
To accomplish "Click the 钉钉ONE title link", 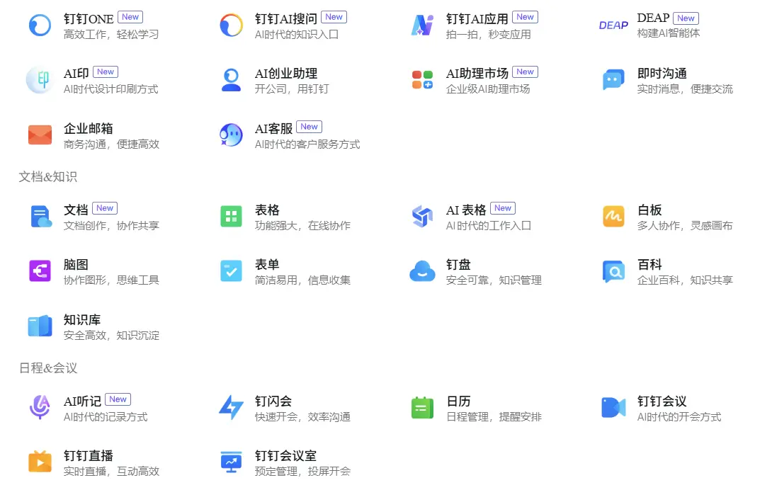I will pos(89,18).
